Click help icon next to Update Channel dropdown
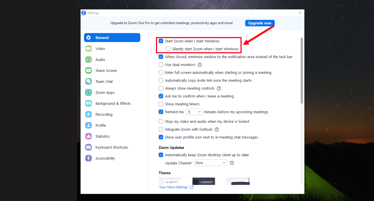The width and height of the screenshot is (374, 201). point(232,163)
